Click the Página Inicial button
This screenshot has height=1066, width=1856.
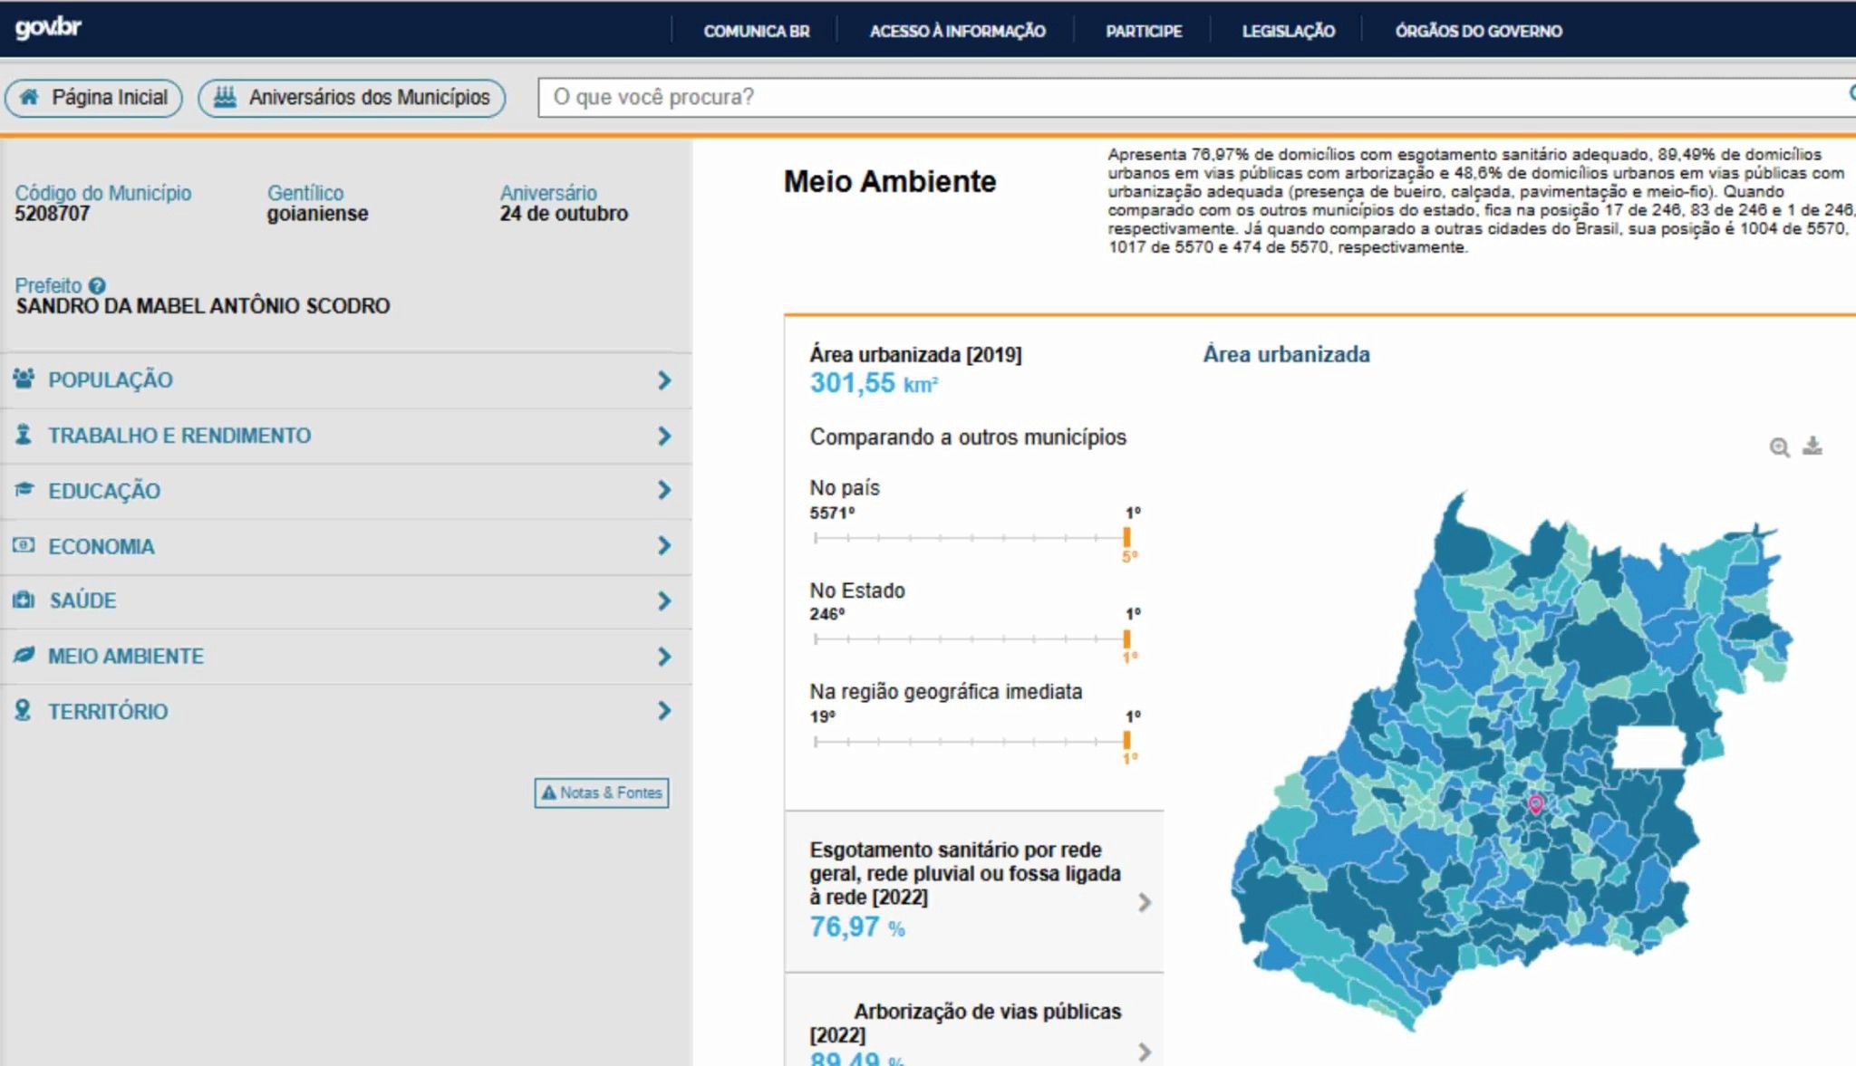[93, 98]
